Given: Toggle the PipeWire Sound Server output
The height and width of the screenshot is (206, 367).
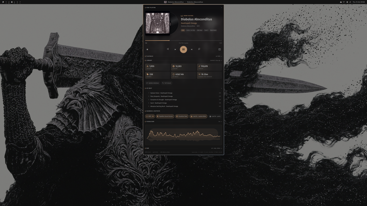Looking at the screenshot, I should (x=165, y=116).
